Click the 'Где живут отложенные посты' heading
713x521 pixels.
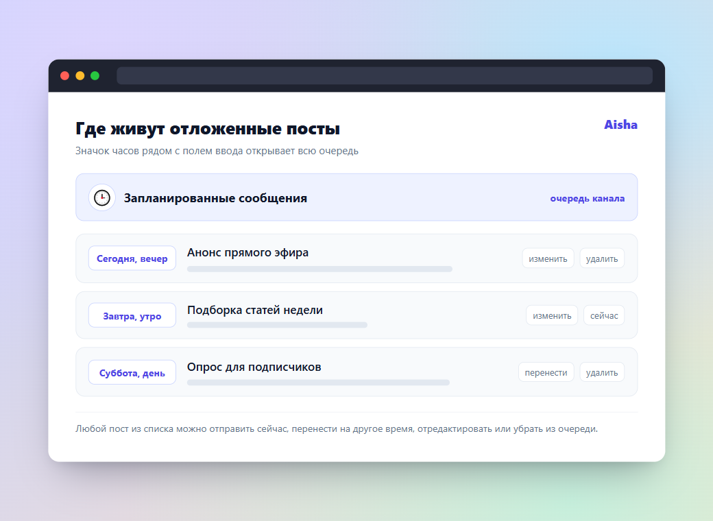(207, 129)
